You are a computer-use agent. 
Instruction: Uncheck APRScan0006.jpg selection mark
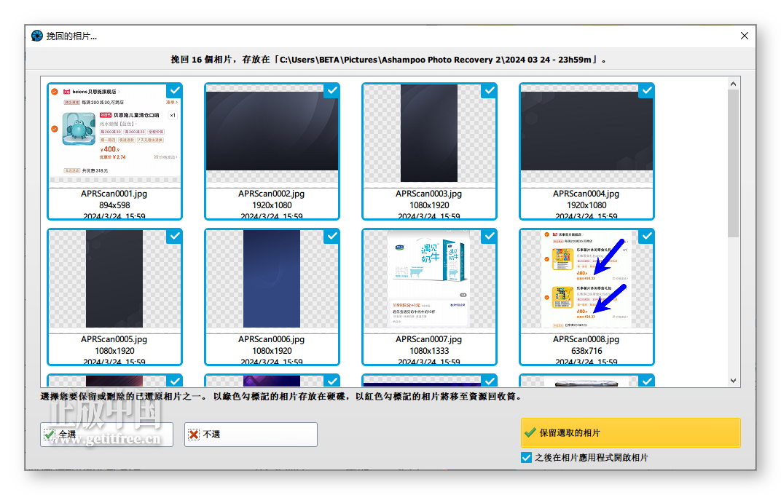tap(331, 237)
